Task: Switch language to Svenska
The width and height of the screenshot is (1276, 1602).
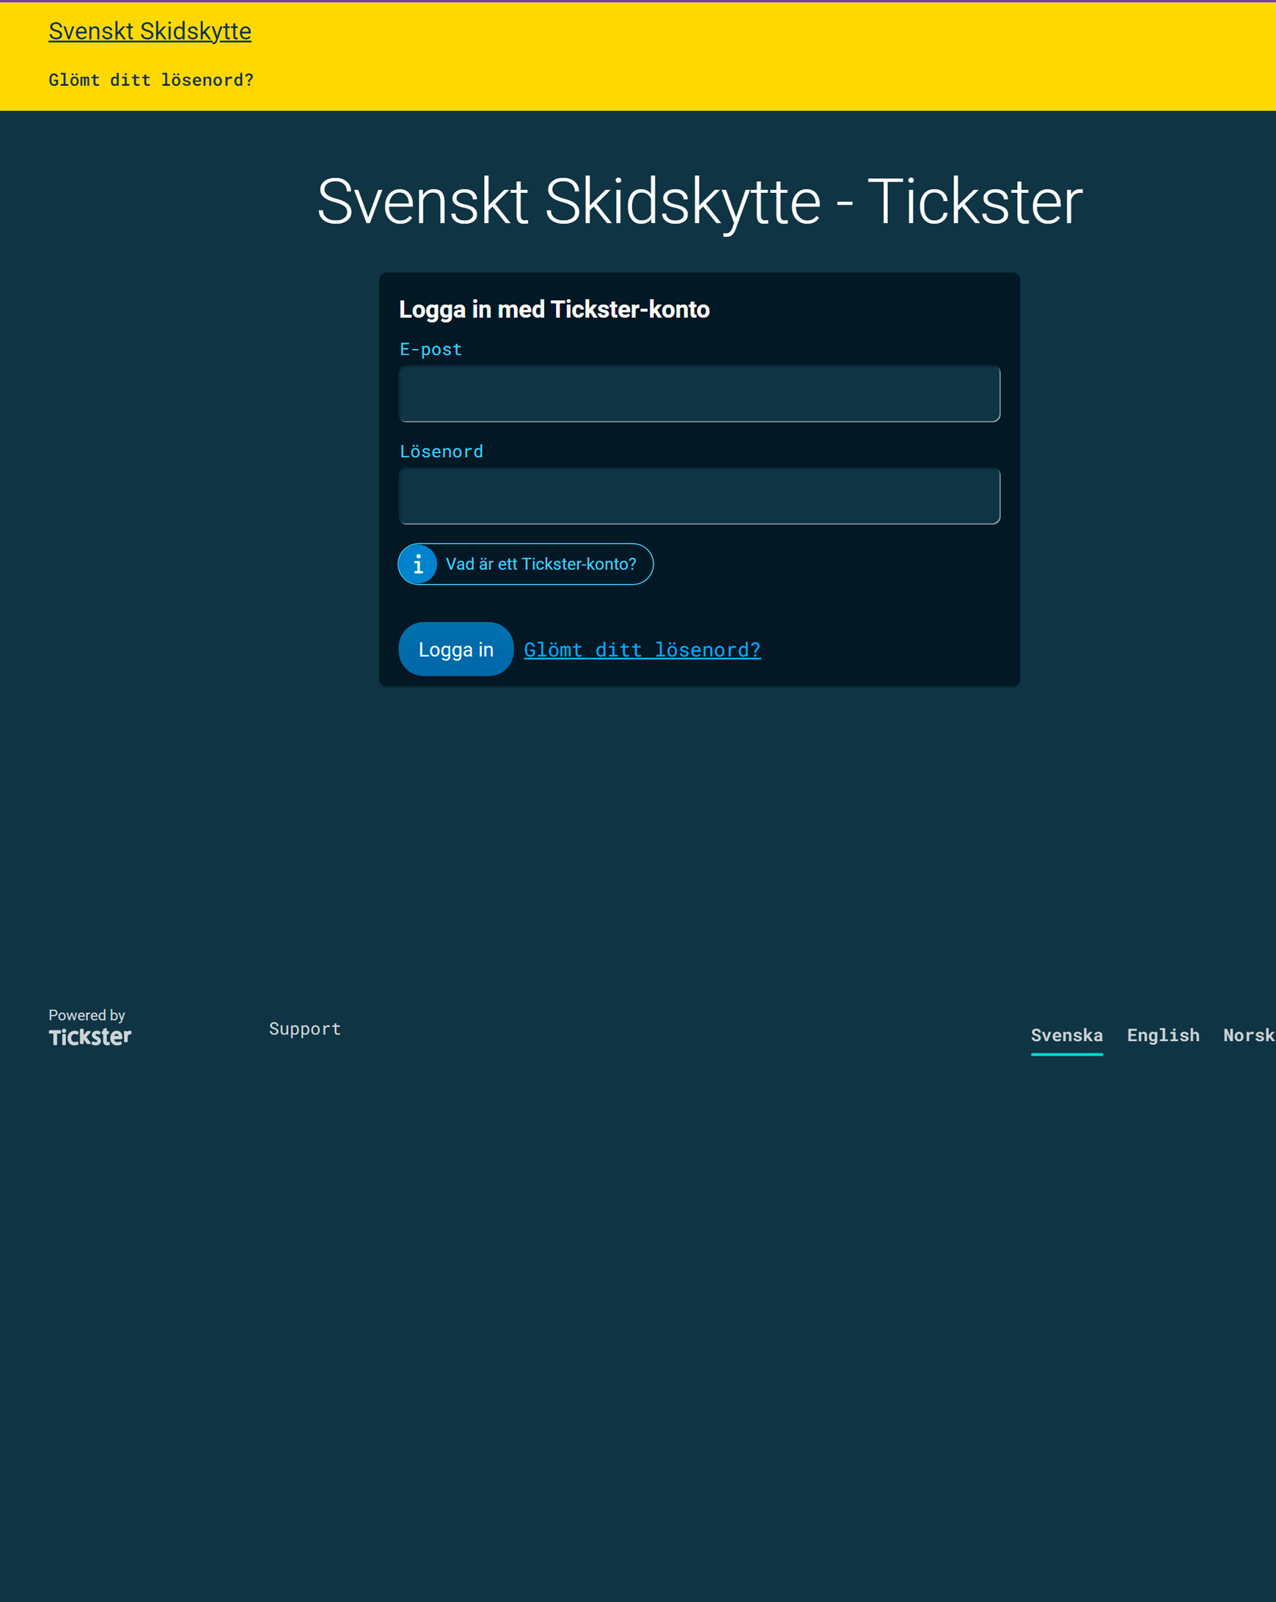Action: 1066,1036
